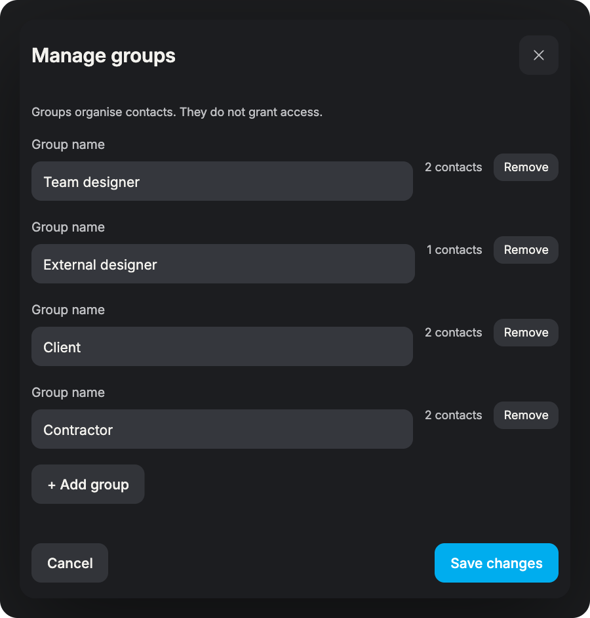Click the Manage groups heading

click(x=104, y=56)
